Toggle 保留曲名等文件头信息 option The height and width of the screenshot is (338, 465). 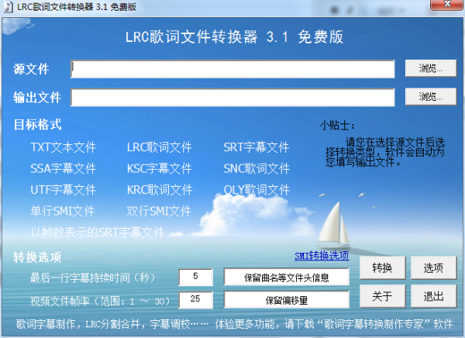[287, 277]
